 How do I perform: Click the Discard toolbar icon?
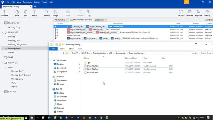point(80,13)
